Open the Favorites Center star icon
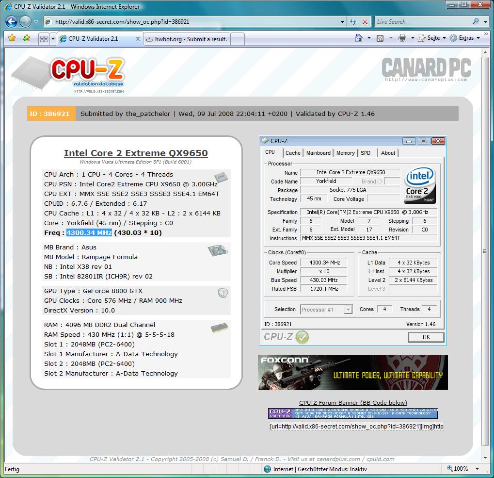 [12, 38]
